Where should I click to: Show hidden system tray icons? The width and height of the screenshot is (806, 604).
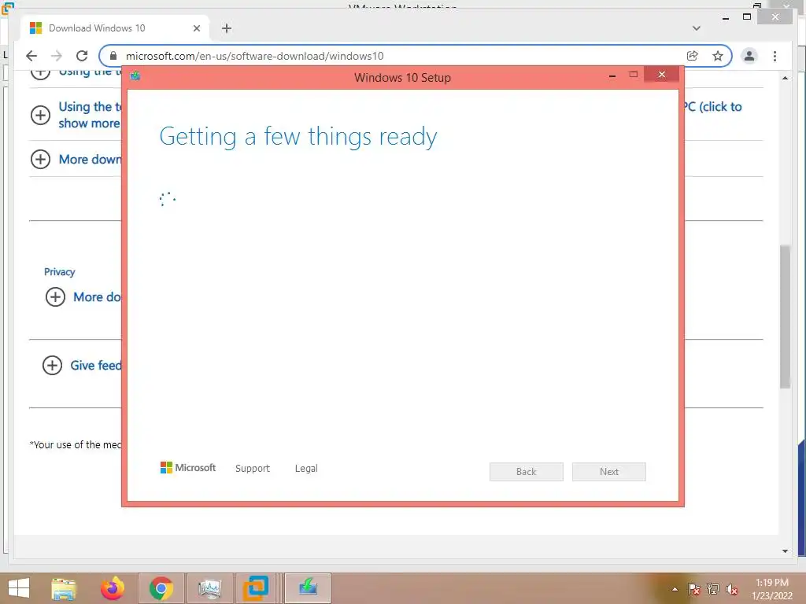coord(675,589)
